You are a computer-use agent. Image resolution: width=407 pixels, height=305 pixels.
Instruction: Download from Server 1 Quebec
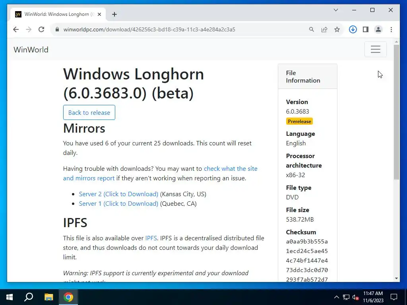click(x=118, y=204)
